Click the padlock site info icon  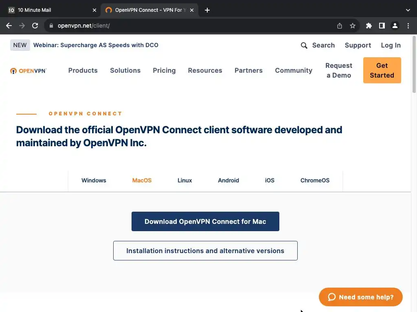point(51,26)
